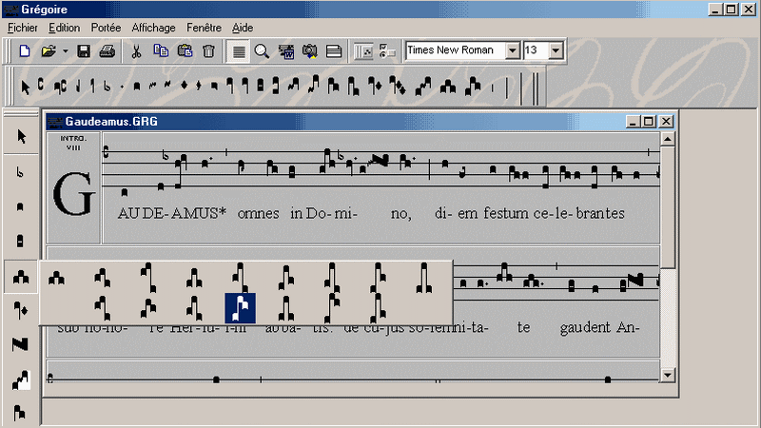Viewport: 761px width, 428px height.
Task: Open the Times New Roman font dropdown
Action: pos(513,50)
